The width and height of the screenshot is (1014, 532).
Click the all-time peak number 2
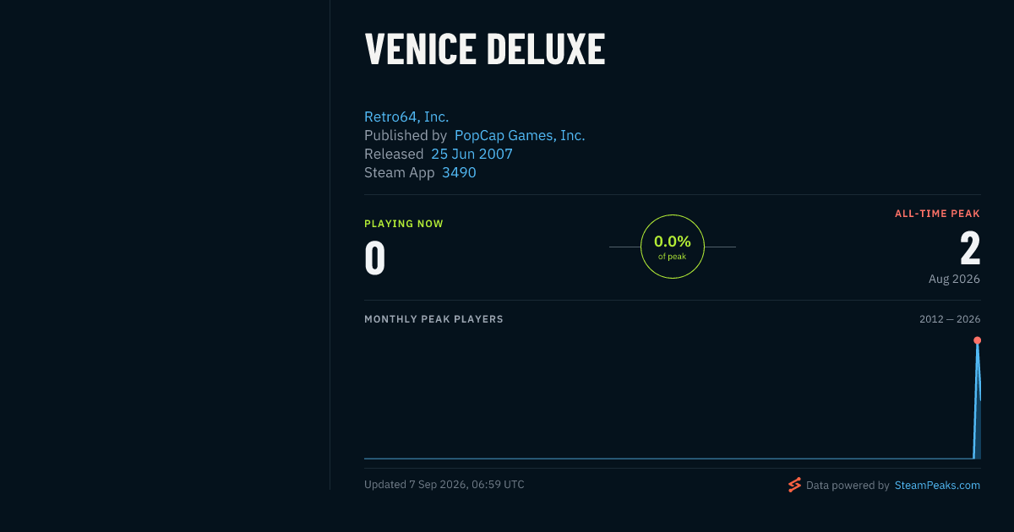(x=970, y=249)
